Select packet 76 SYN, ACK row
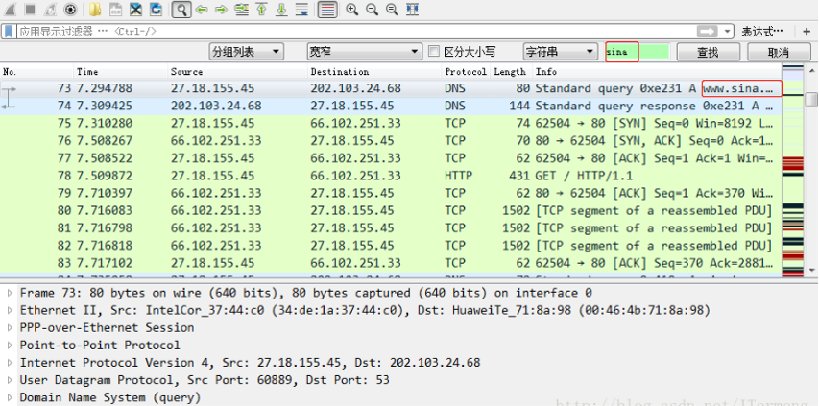Screen dimensions: 819x406 coord(391,141)
